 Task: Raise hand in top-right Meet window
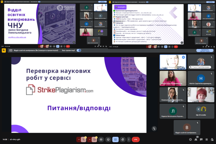pyautogui.click(x=169, y=47)
